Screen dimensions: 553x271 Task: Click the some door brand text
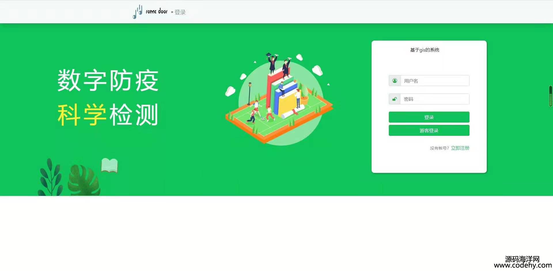coord(156,11)
